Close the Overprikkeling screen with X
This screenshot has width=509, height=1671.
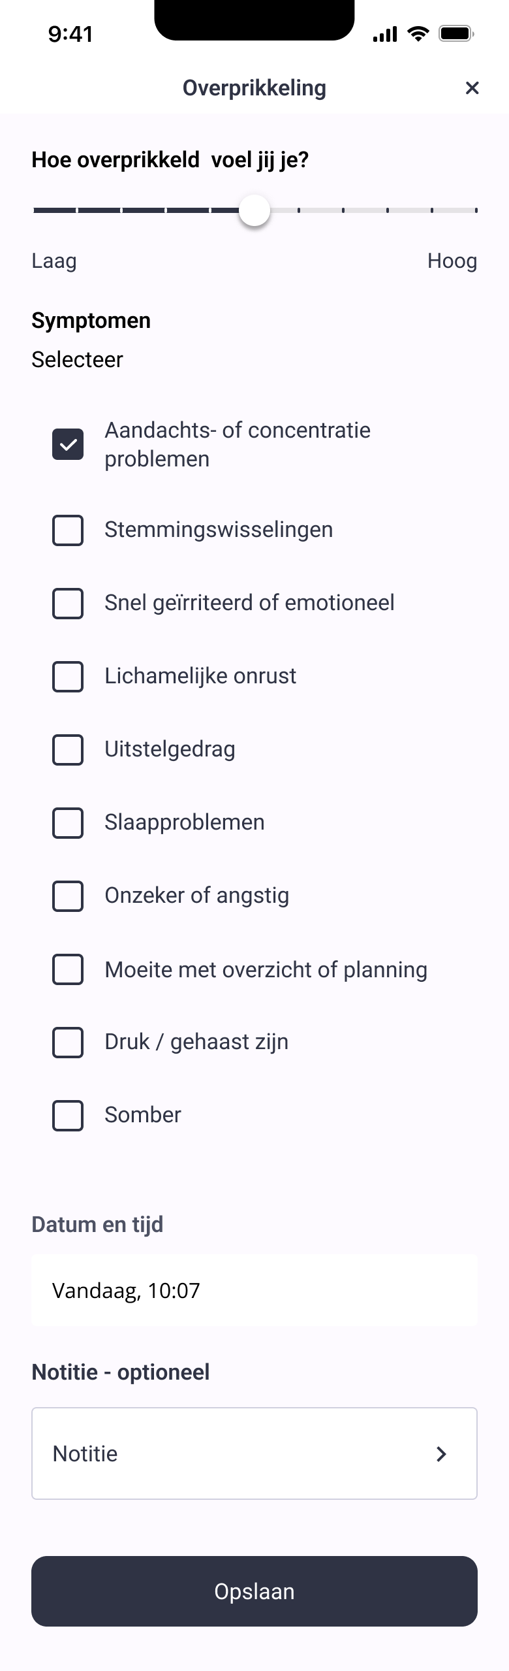[x=472, y=88]
